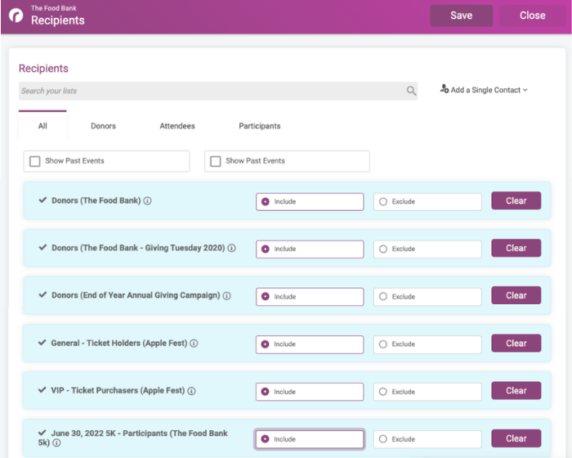This screenshot has height=458, width=572.
Task: Clear the Donors (The Food Bank) selection
Action: click(x=516, y=201)
